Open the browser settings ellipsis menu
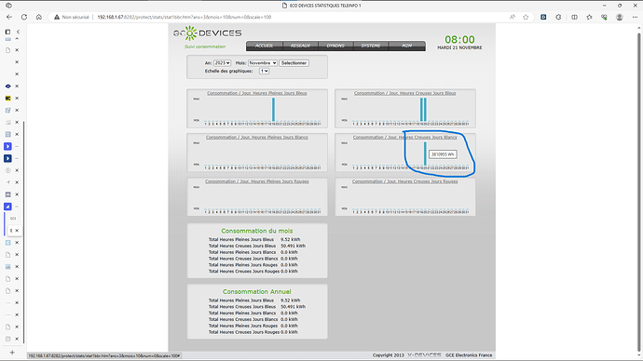Screen dimensions: 643x361 coord(635,17)
